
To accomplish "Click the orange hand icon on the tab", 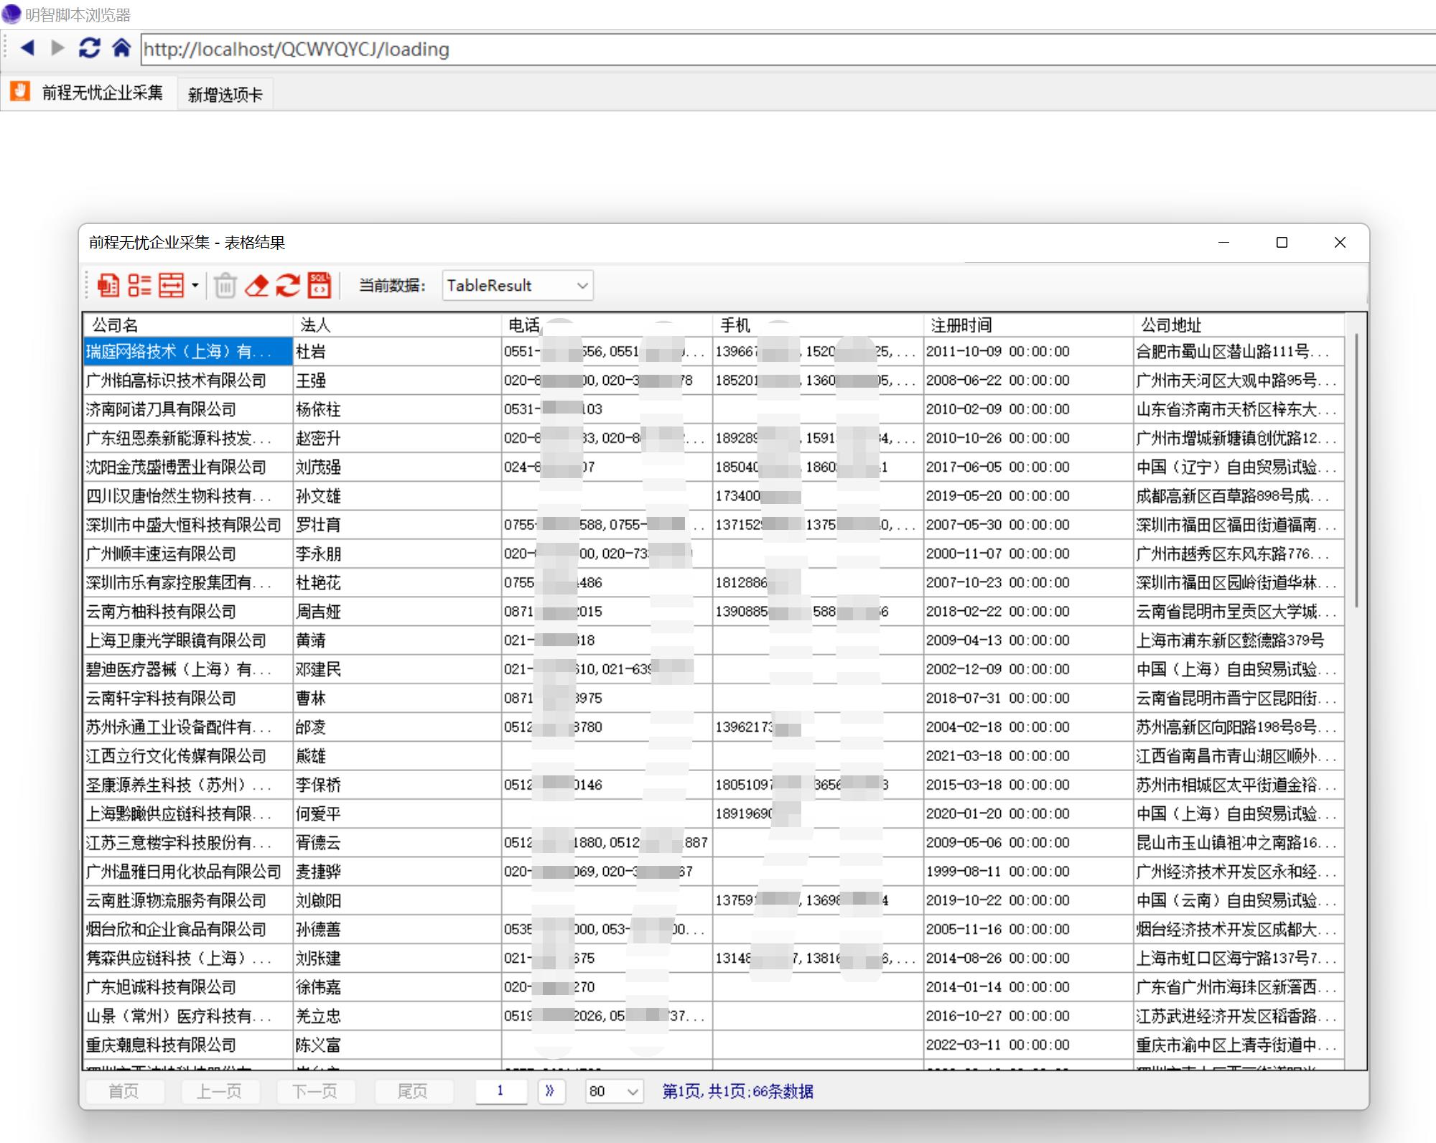I will click(20, 91).
